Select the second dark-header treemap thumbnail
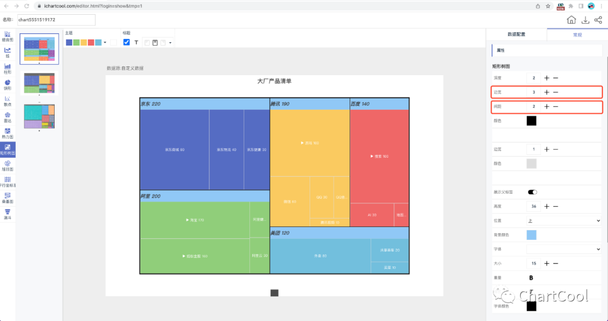The height and width of the screenshot is (321, 608). click(39, 83)
